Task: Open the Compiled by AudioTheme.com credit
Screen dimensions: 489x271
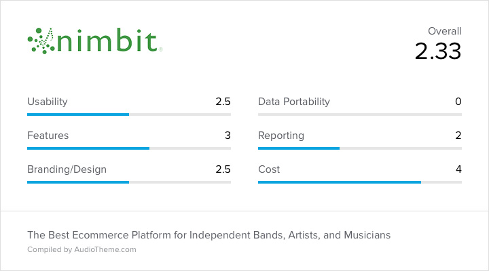Action: (81, 249)
